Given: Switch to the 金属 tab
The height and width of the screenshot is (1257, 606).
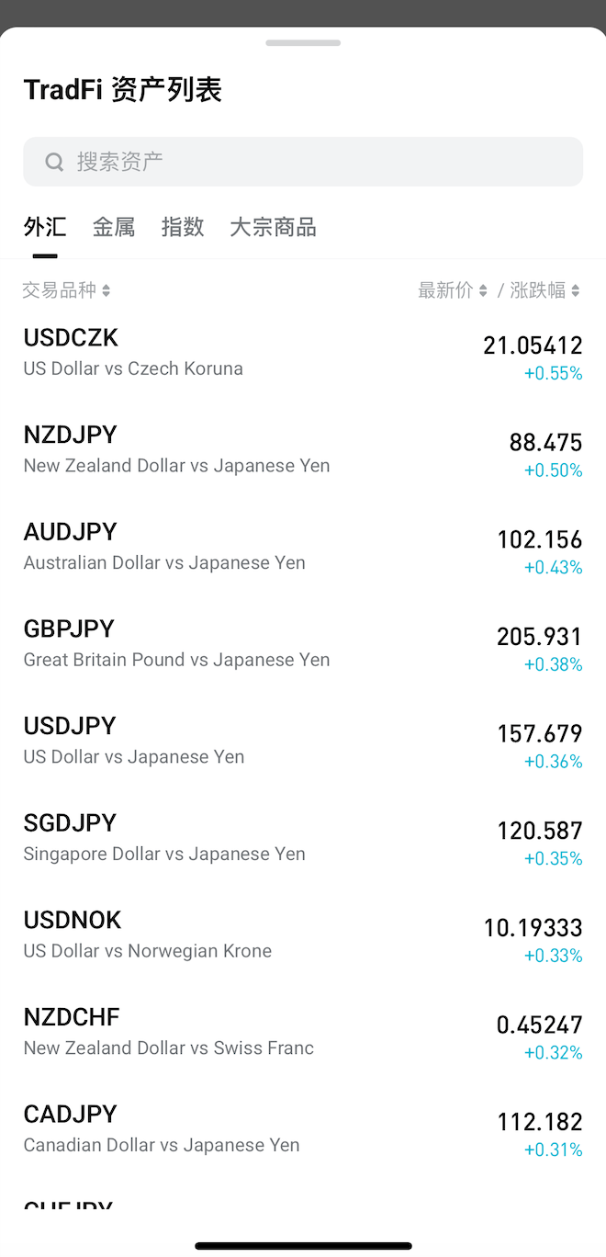Looking at the screenshot, I should (114, 227).
